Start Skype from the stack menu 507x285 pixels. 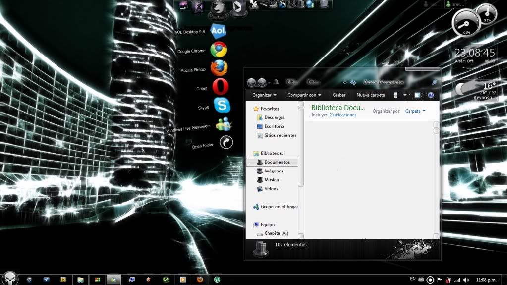click(x=222, y=105)
